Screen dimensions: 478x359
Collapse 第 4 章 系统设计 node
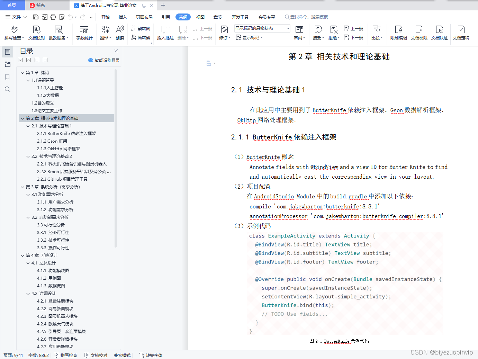22,255
